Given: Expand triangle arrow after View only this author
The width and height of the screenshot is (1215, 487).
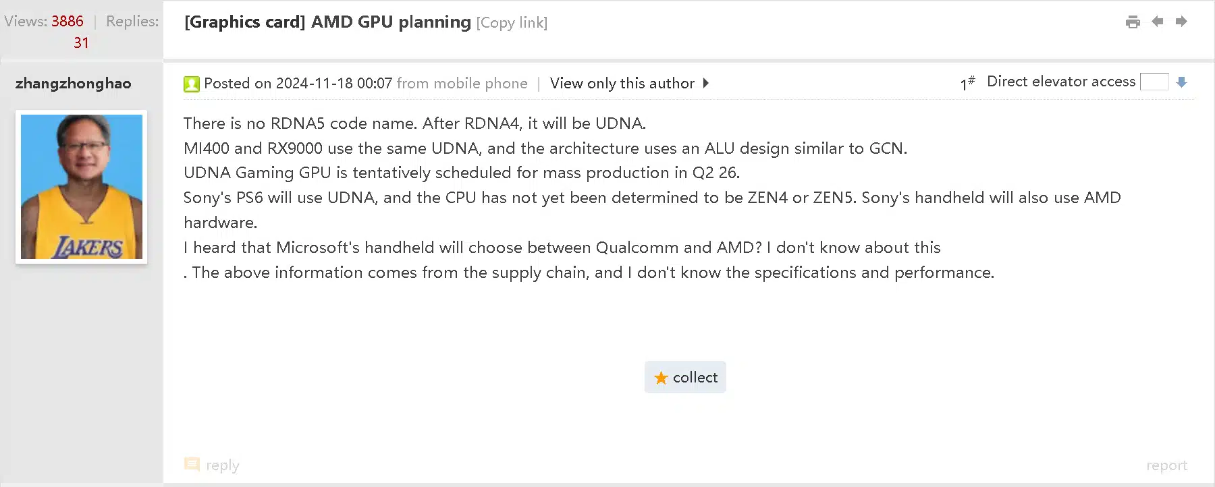Looking at the screenshot, I should 705,83.
